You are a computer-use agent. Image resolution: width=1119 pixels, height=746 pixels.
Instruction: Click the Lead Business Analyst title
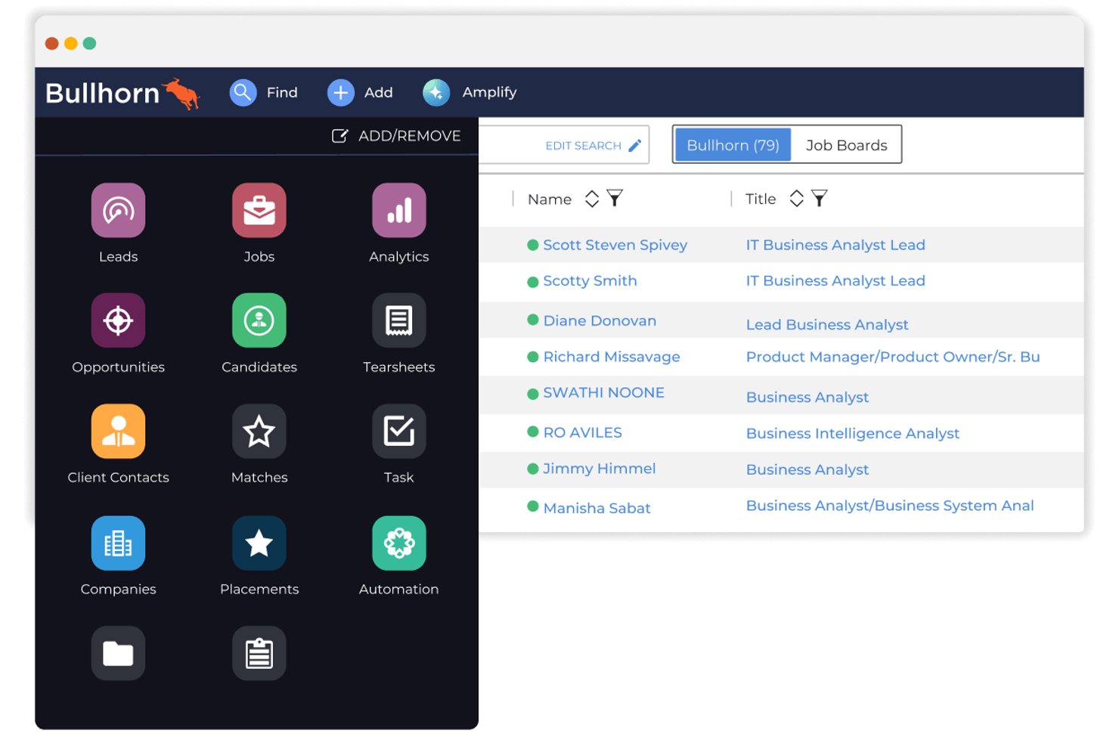(x=827, y=324)
